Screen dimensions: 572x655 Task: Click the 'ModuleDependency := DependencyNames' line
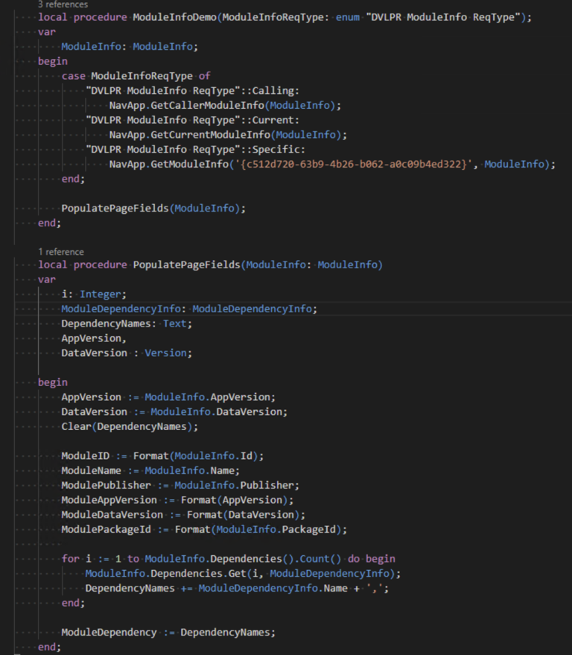(x=168, y=632)
